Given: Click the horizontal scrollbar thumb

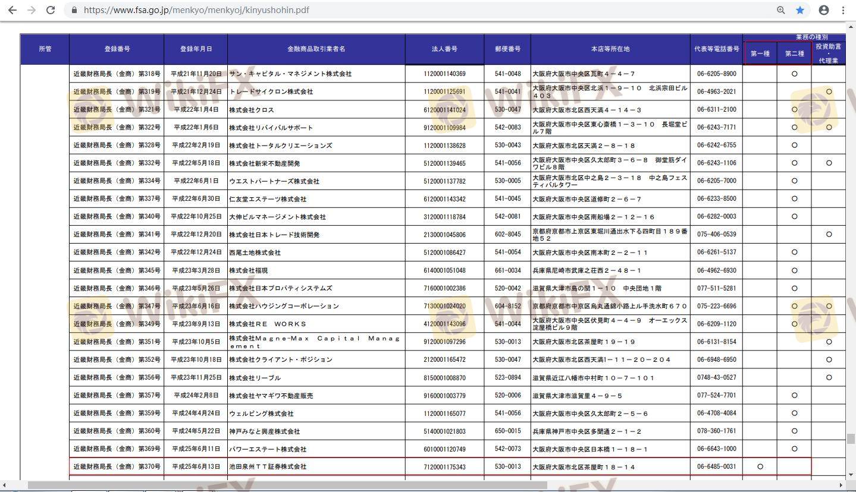Looking at the screenshot, I should pos(286,485).
